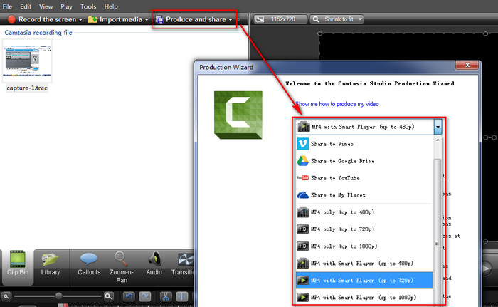Click the Undo arrow icon

(128, 297)
